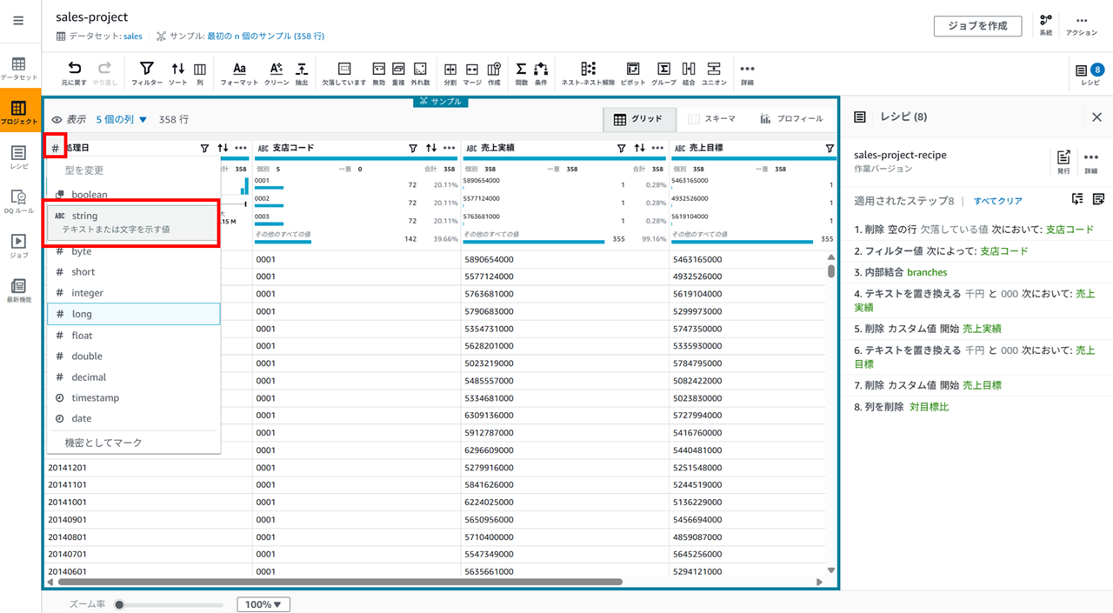Screen dimensions: 1113x613
Task: Open the Conditions (条件) tool
Action: 541,73
